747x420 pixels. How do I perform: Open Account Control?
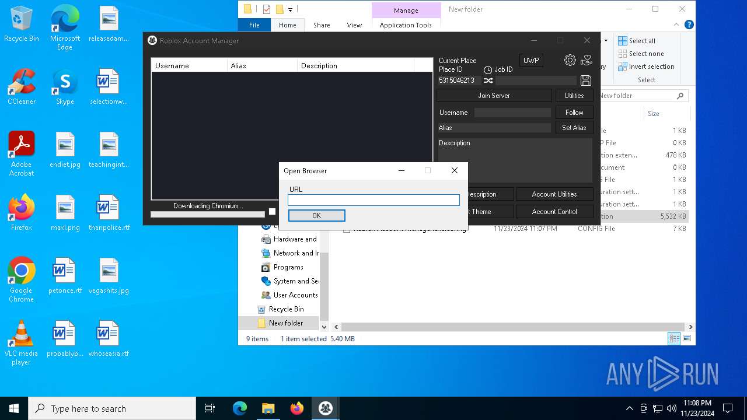click(x=554, y=212)
